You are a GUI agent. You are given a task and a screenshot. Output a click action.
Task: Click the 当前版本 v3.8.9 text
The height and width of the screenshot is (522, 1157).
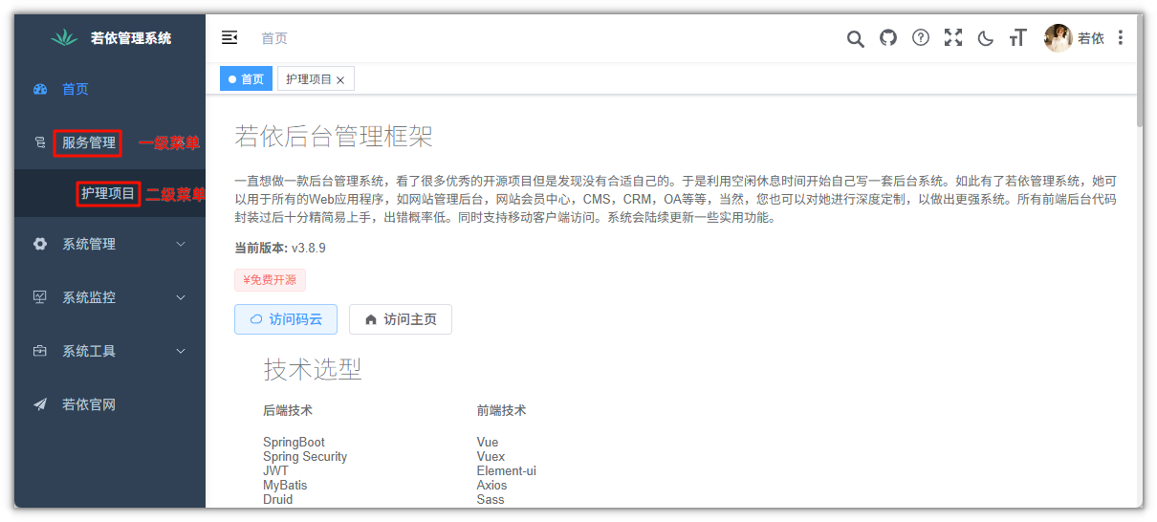(280, 248)
